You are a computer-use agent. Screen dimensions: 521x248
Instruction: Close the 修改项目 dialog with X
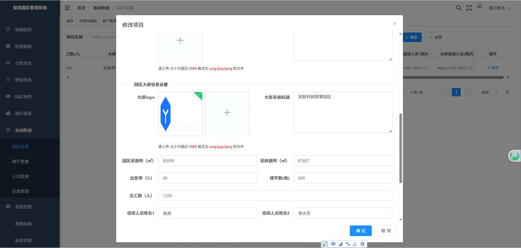click(395, 24)
